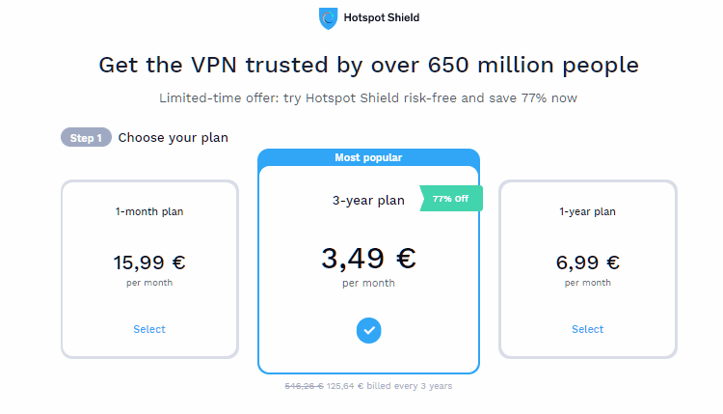Click the 6,99 € yearly plan price
723x414 pixels.
(x=587, y=262)
